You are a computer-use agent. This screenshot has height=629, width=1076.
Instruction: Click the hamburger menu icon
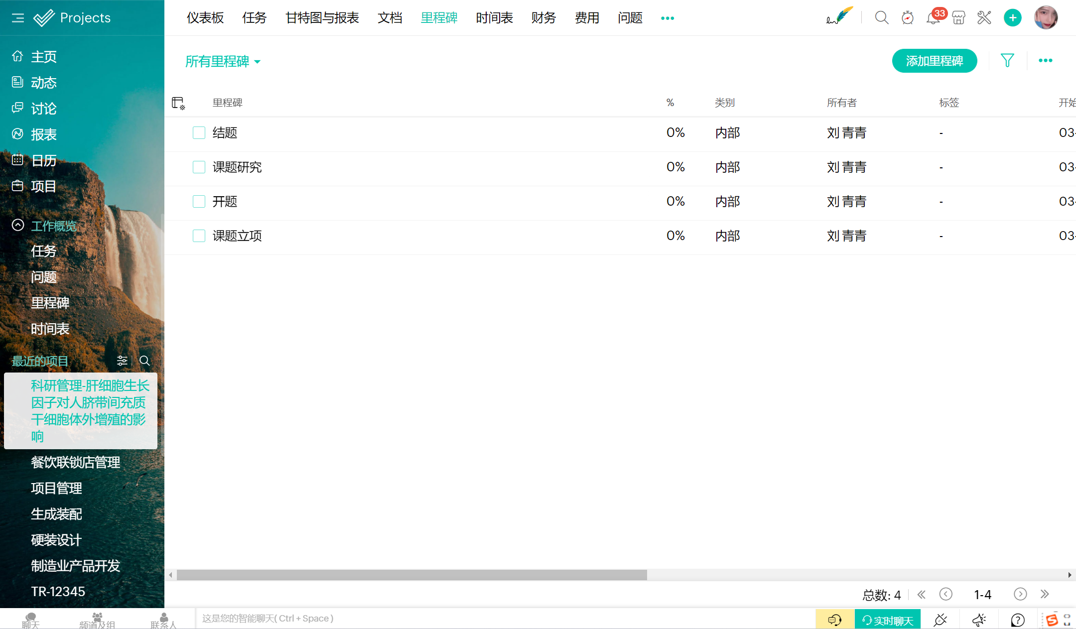point(18,18)
